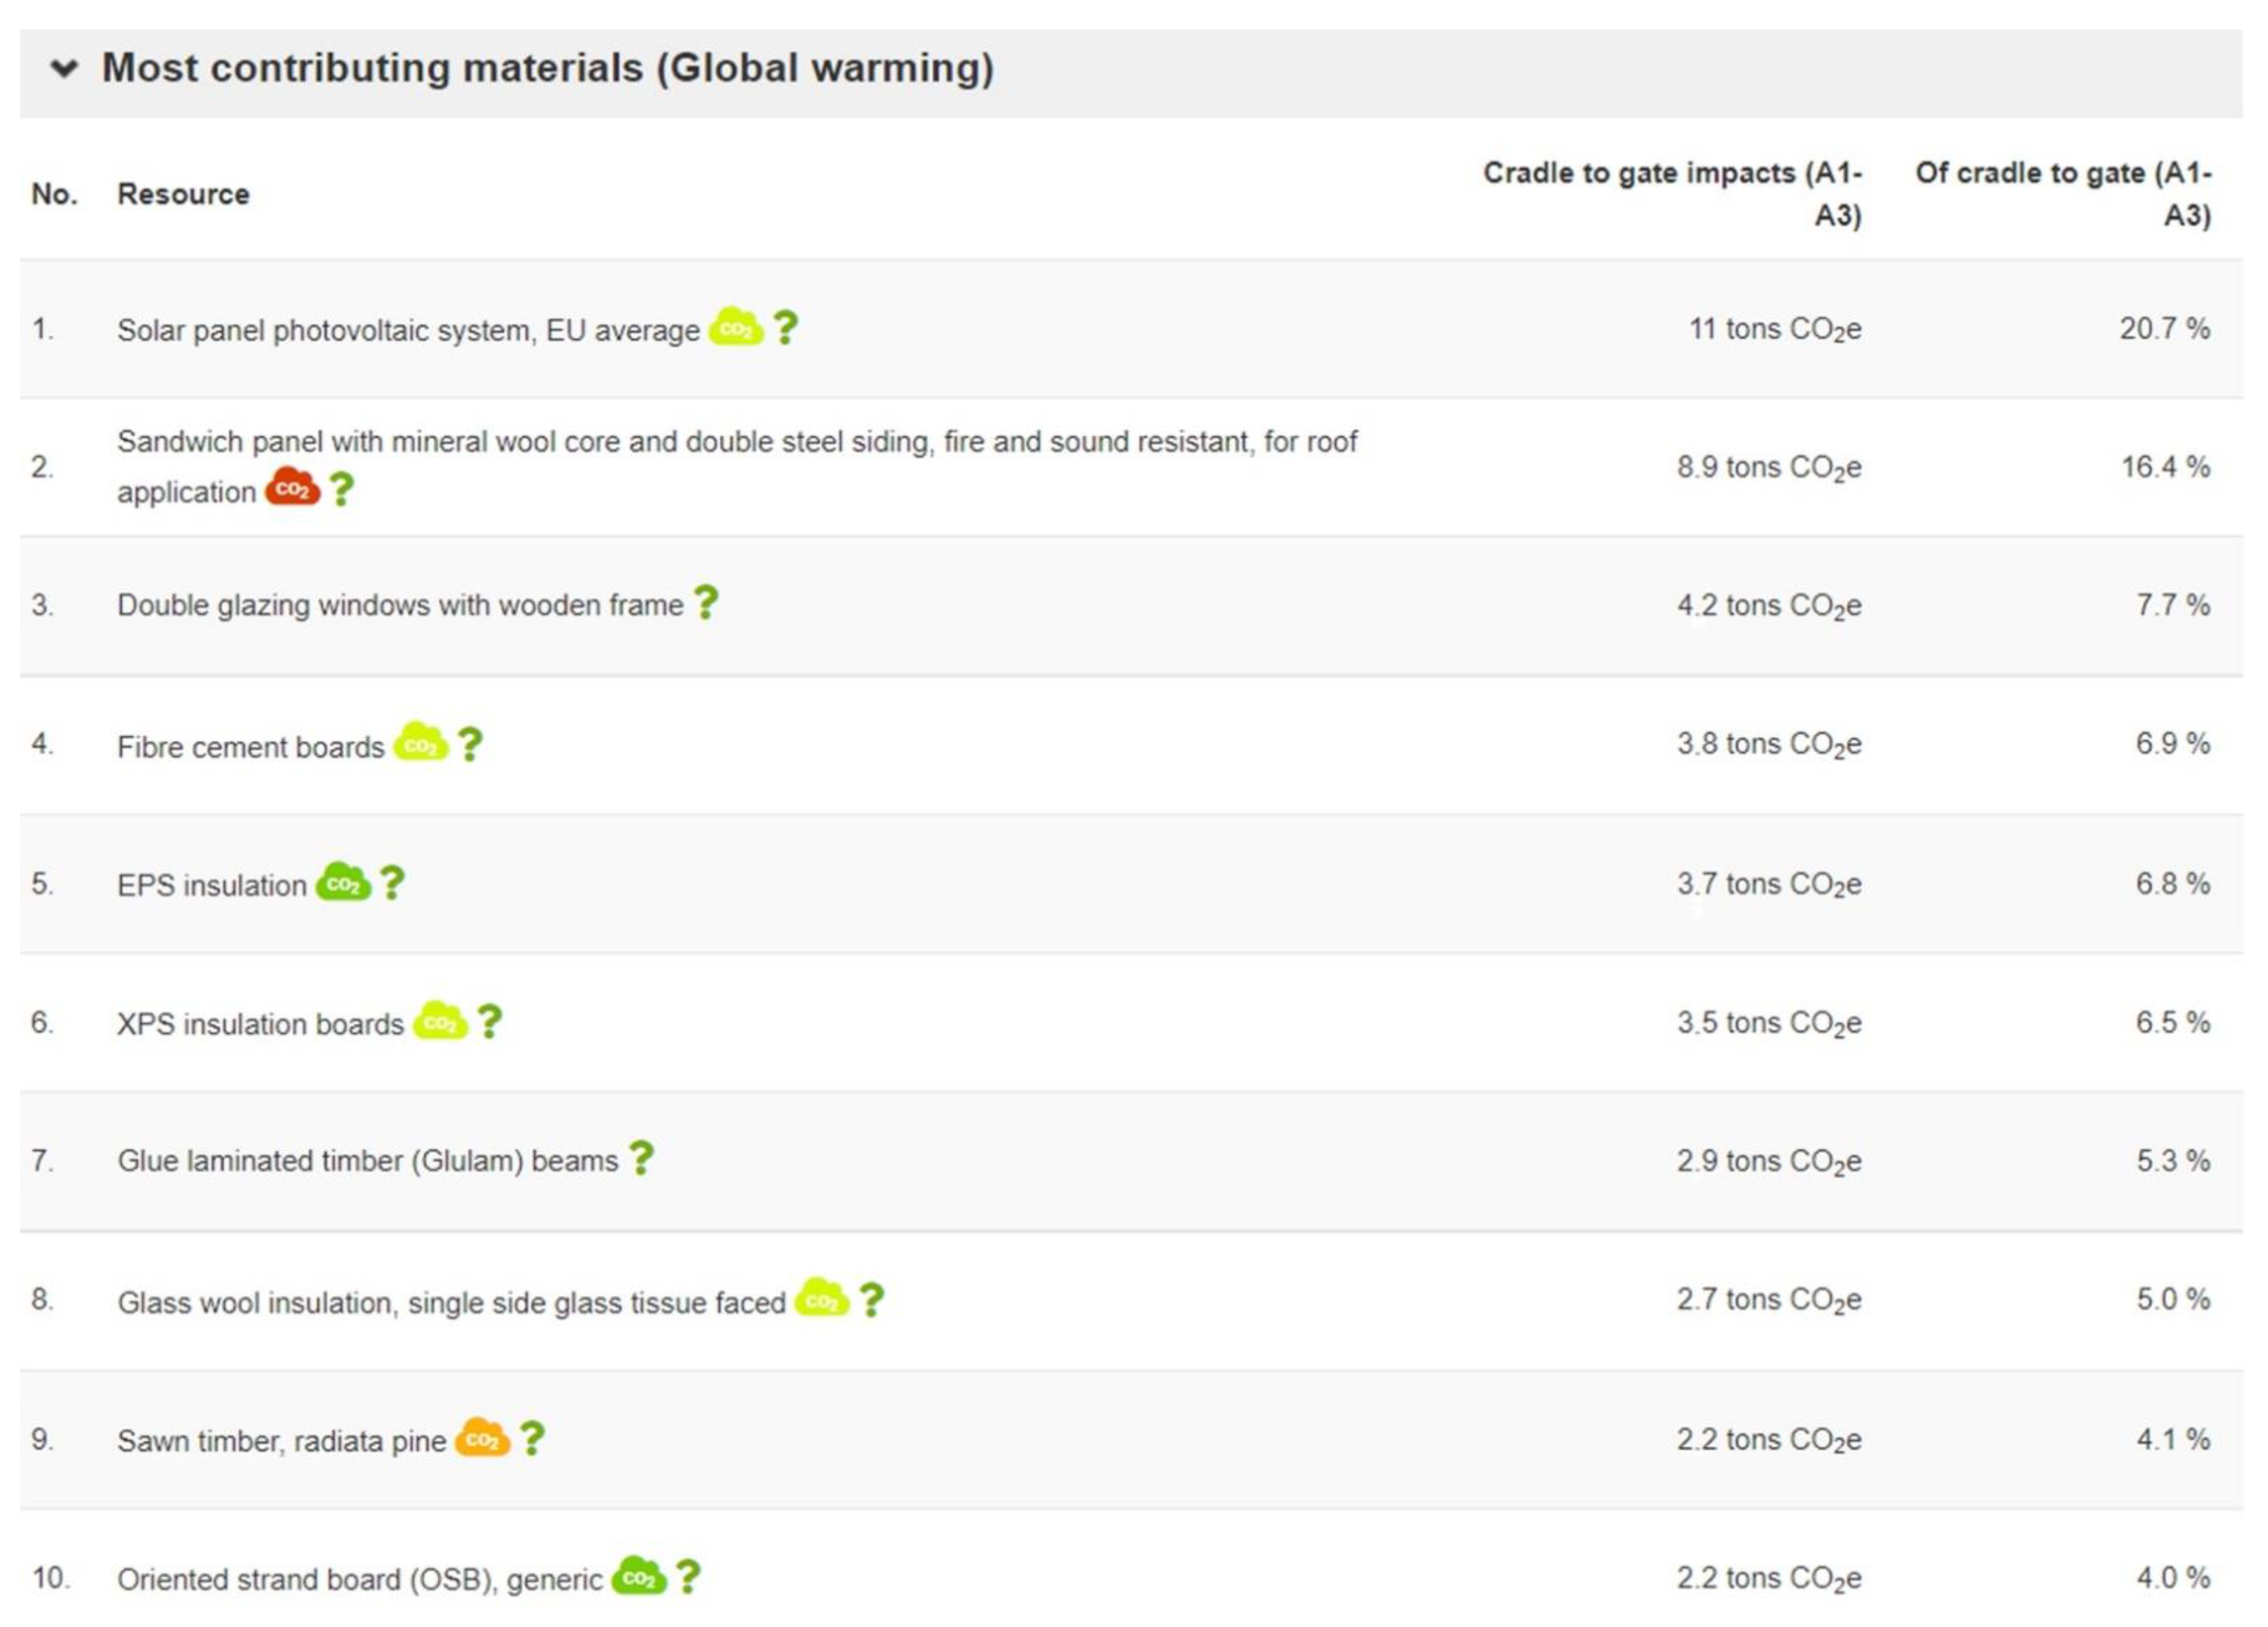The image size is (2268, 1627).
Task: Open the question mark help for Fibre cement boards
Action: coord(470,744)
